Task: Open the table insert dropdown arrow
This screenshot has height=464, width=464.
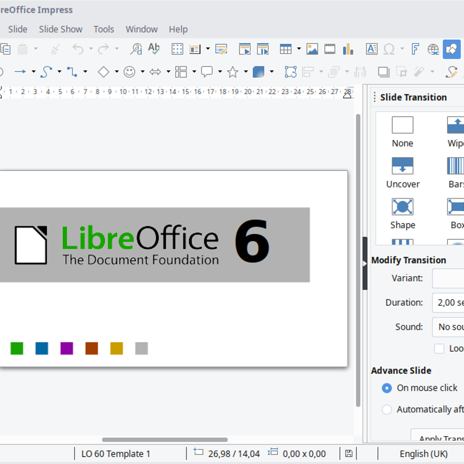Action: point(299,49)
